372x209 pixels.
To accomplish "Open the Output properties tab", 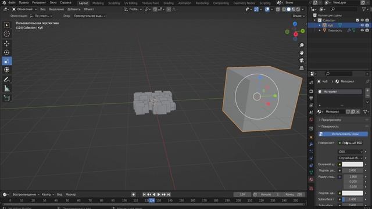I will click(312, 98).
